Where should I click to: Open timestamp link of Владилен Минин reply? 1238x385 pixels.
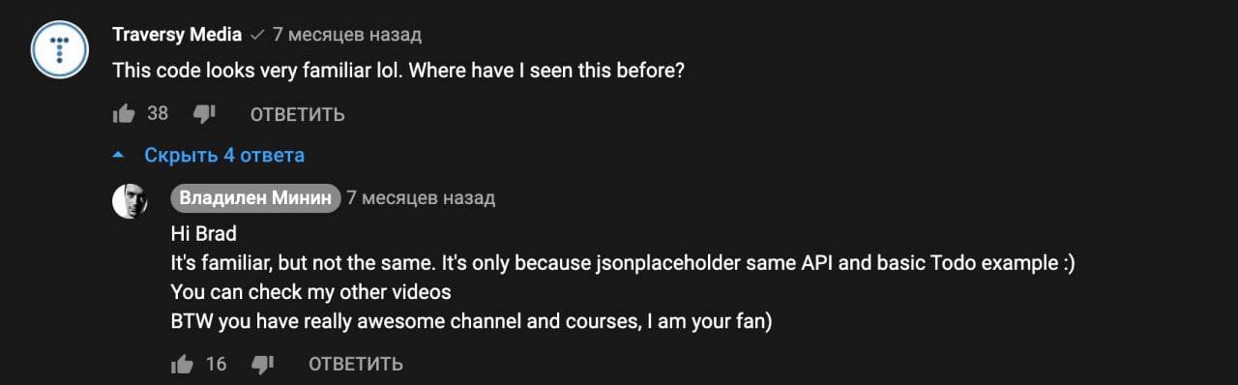(x=421, y=198)
